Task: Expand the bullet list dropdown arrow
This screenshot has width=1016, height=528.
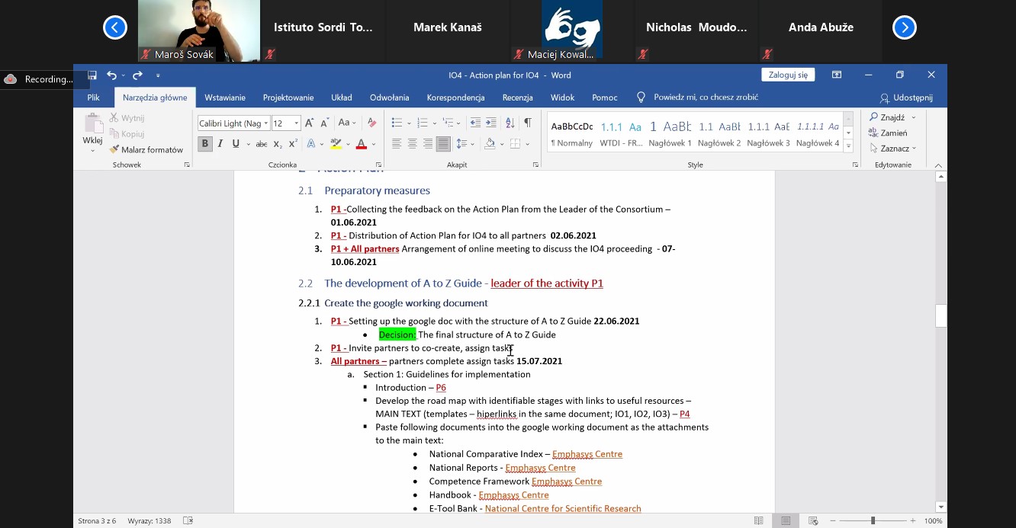Action: point(409,123)
